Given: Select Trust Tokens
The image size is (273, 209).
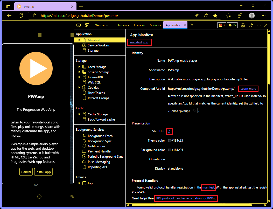Looking at the screenshot, I should coord(96,93).
